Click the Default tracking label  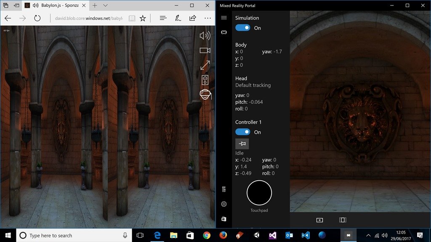pos(253,85)
